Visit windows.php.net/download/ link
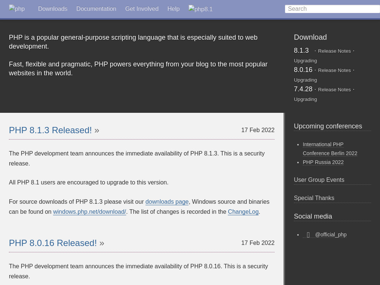This screenshot has height=285, width=380. [x=89, y=212]
